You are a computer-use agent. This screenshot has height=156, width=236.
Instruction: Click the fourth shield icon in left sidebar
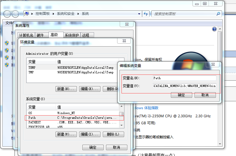pos(7,65)
